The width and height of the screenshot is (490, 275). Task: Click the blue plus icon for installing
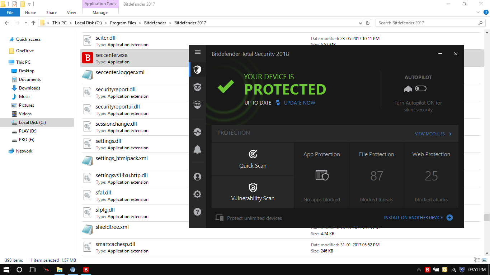tap(449, 218)
